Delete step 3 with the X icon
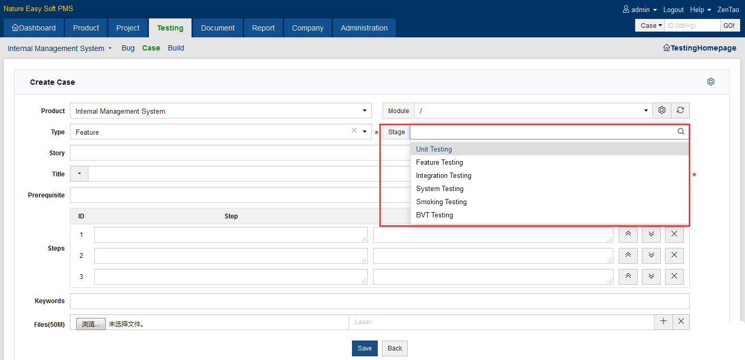745x360 pixels. [x=674, y=277]
